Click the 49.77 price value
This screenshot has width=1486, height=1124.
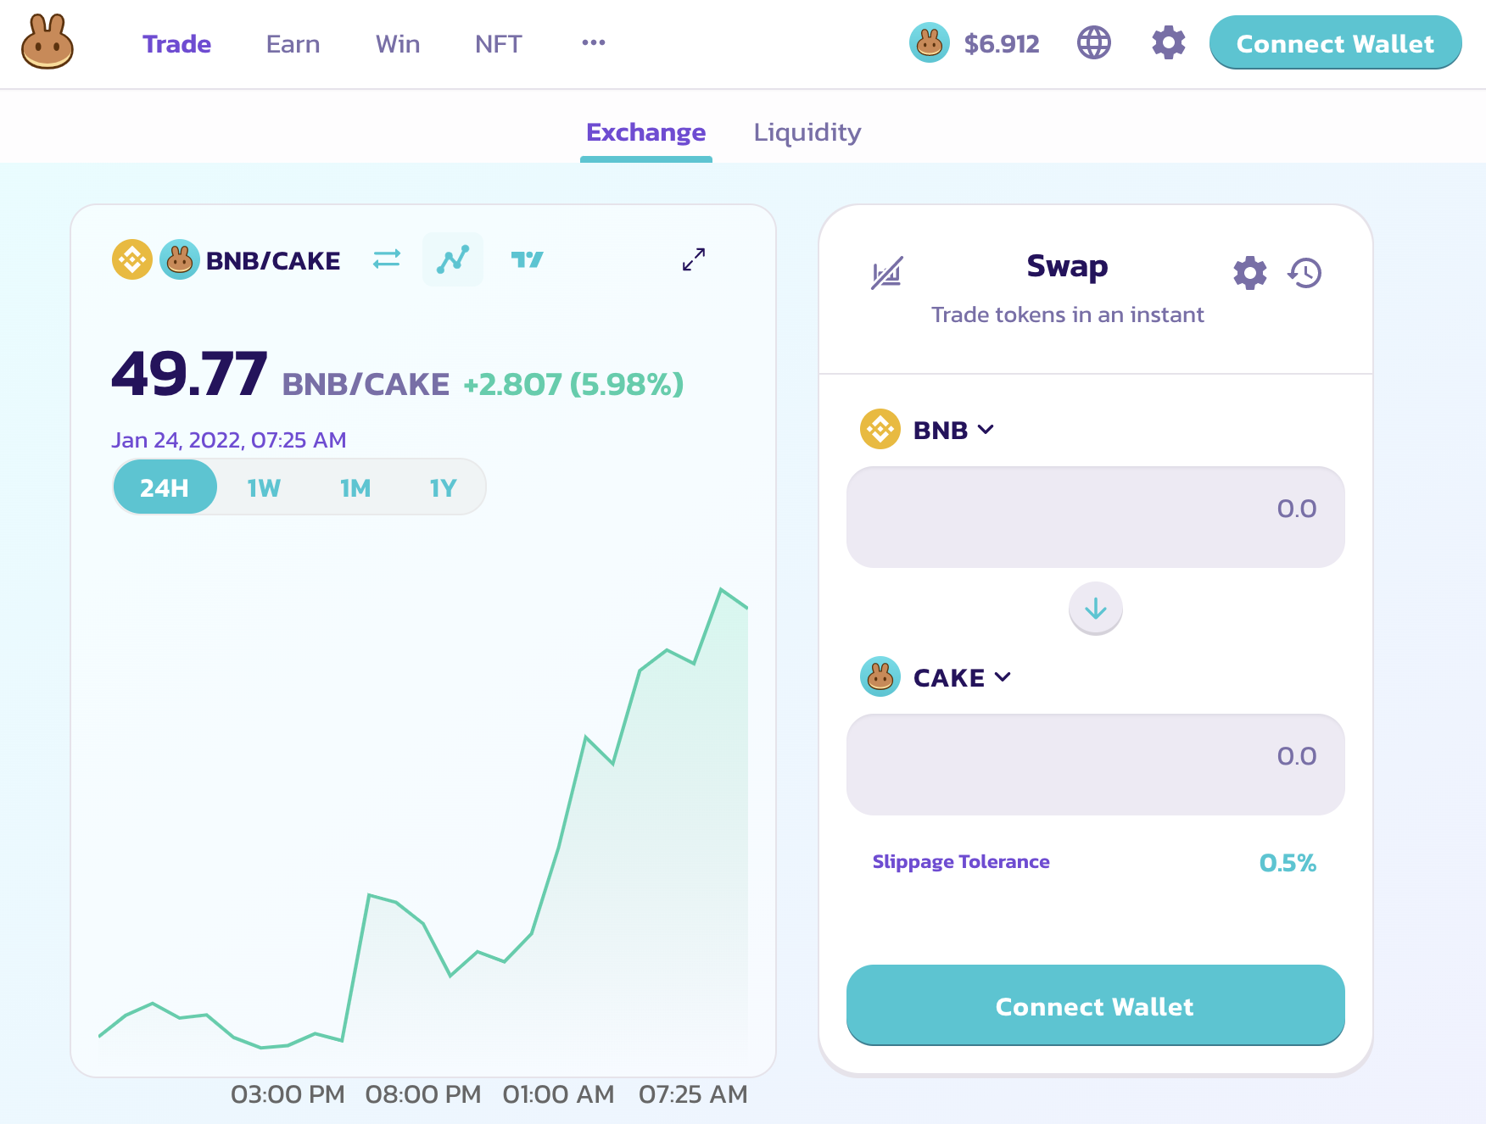[x=189, y=374]
